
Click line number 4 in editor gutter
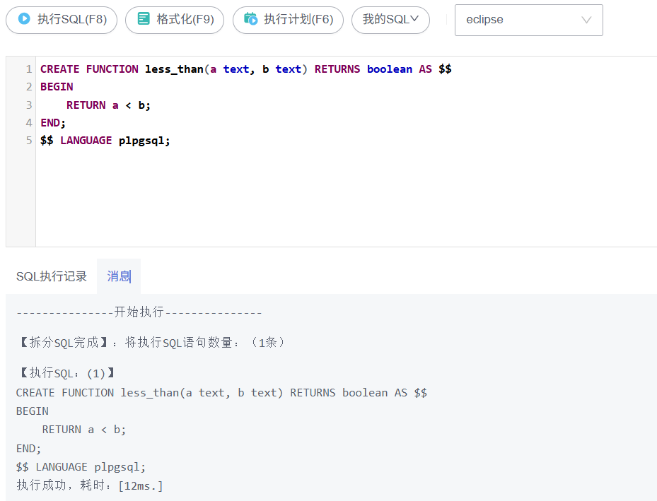pos(29,123)
